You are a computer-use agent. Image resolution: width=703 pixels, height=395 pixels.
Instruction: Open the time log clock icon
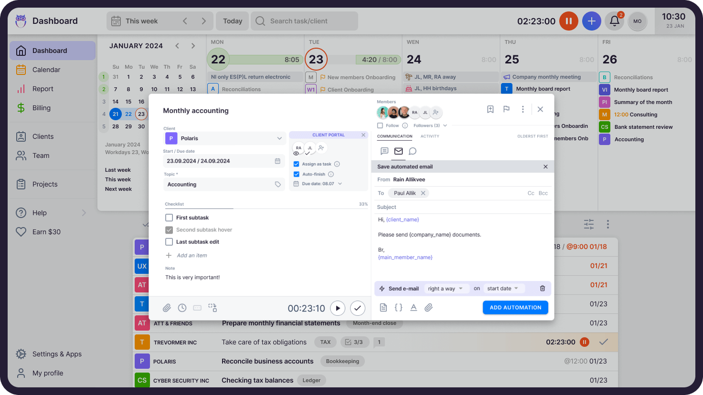coord(182,308)
